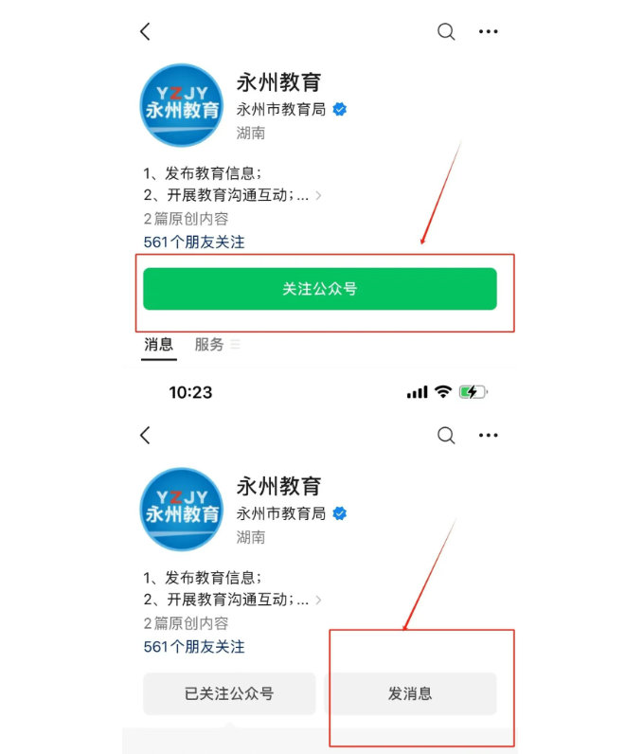
Task: Tap the blue verified badge in the upper profile
Action: tap(340, 110)
